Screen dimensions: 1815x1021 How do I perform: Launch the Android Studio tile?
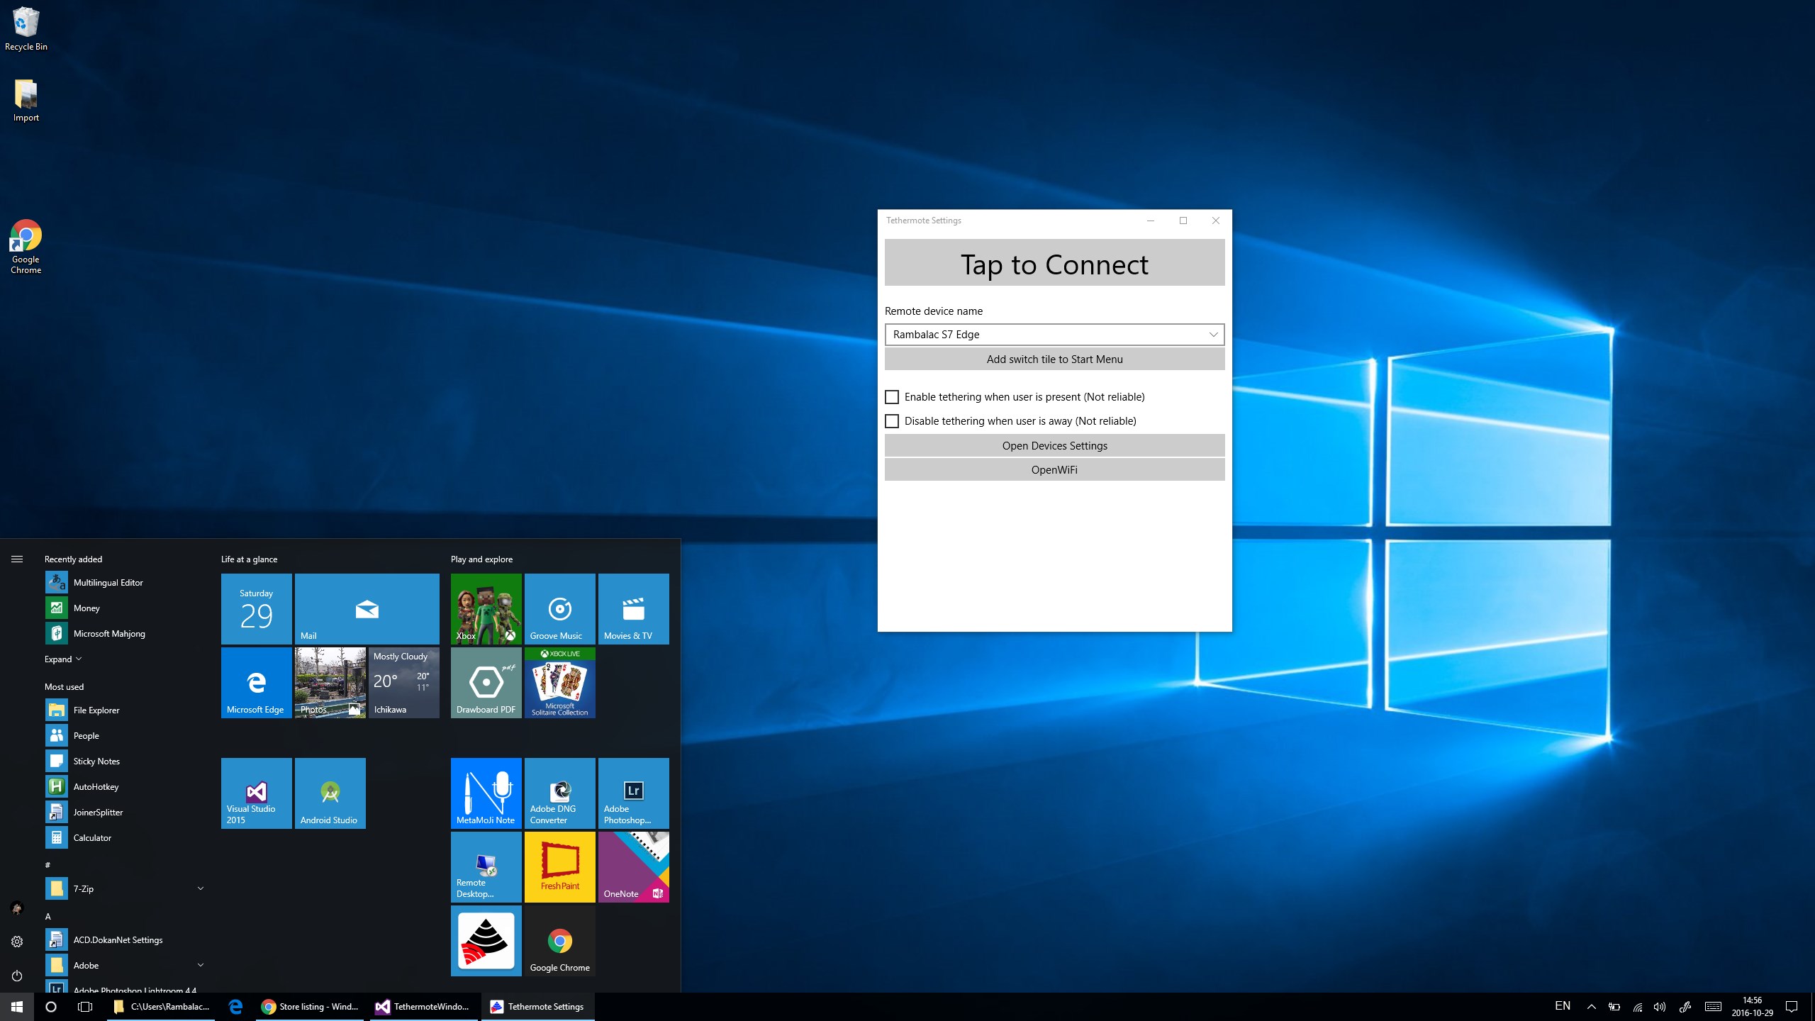coord(330,793)
